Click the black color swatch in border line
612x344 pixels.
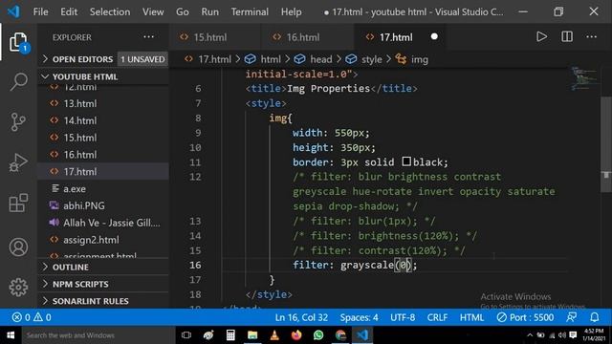(406, 161)
